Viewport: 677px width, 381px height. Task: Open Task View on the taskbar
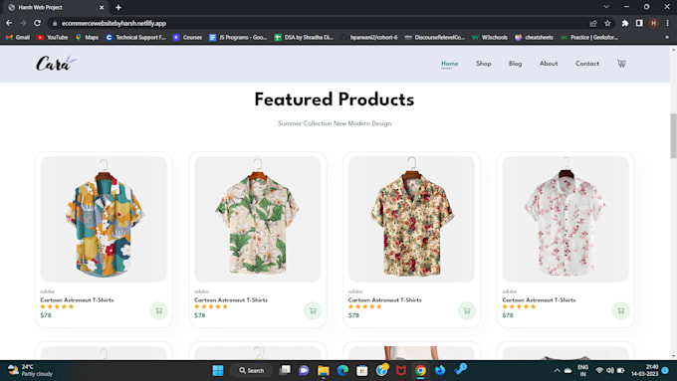[x=285, y=370]
